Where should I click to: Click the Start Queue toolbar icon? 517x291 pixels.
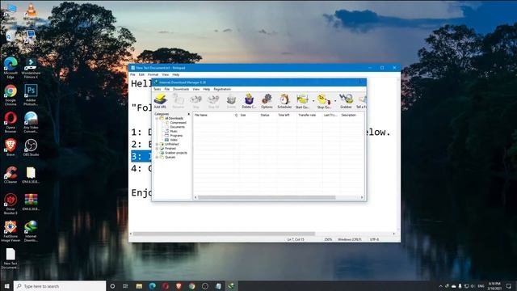coord(302,100)
